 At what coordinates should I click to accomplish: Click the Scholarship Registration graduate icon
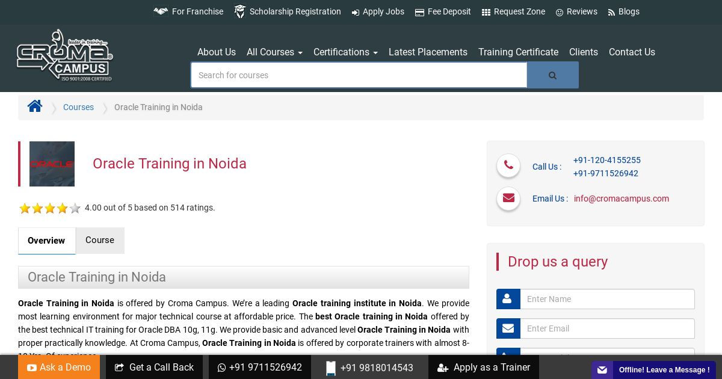point(239,11)
